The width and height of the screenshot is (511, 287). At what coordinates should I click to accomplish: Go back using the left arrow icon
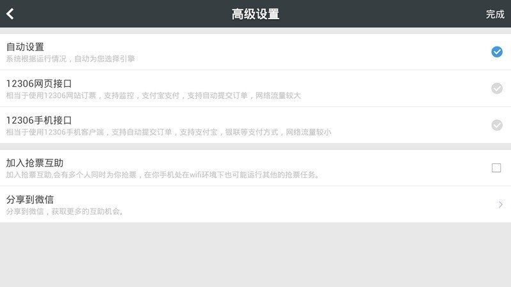click(10, 13)
